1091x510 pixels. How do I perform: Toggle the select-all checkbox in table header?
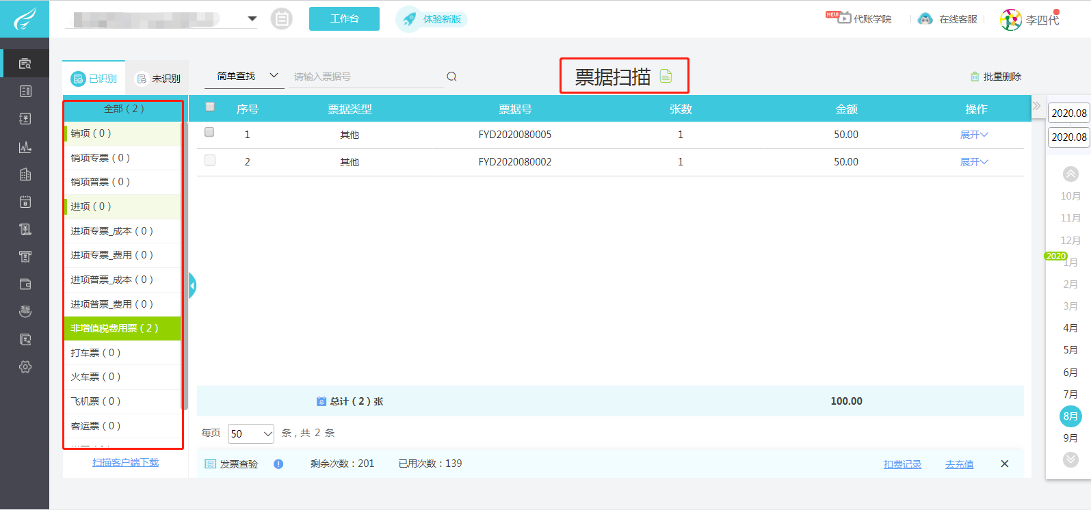coord(210,107)
